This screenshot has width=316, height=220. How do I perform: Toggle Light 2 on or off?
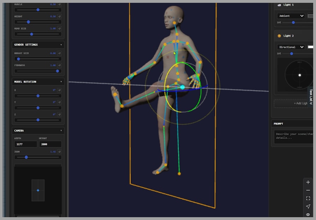coord(279,36)
